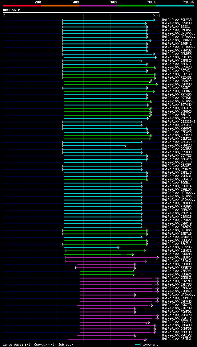Click the short cyan alignment bar for A7PK23
Viewport: 197px width, 347px height.
[94, 146]
